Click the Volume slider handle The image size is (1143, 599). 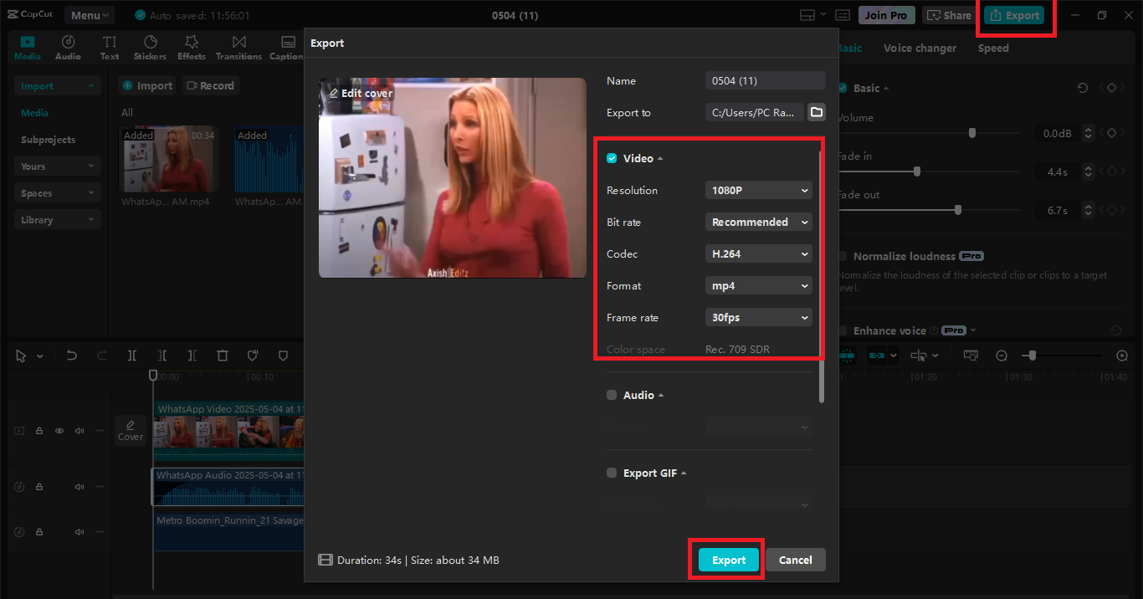971,133
